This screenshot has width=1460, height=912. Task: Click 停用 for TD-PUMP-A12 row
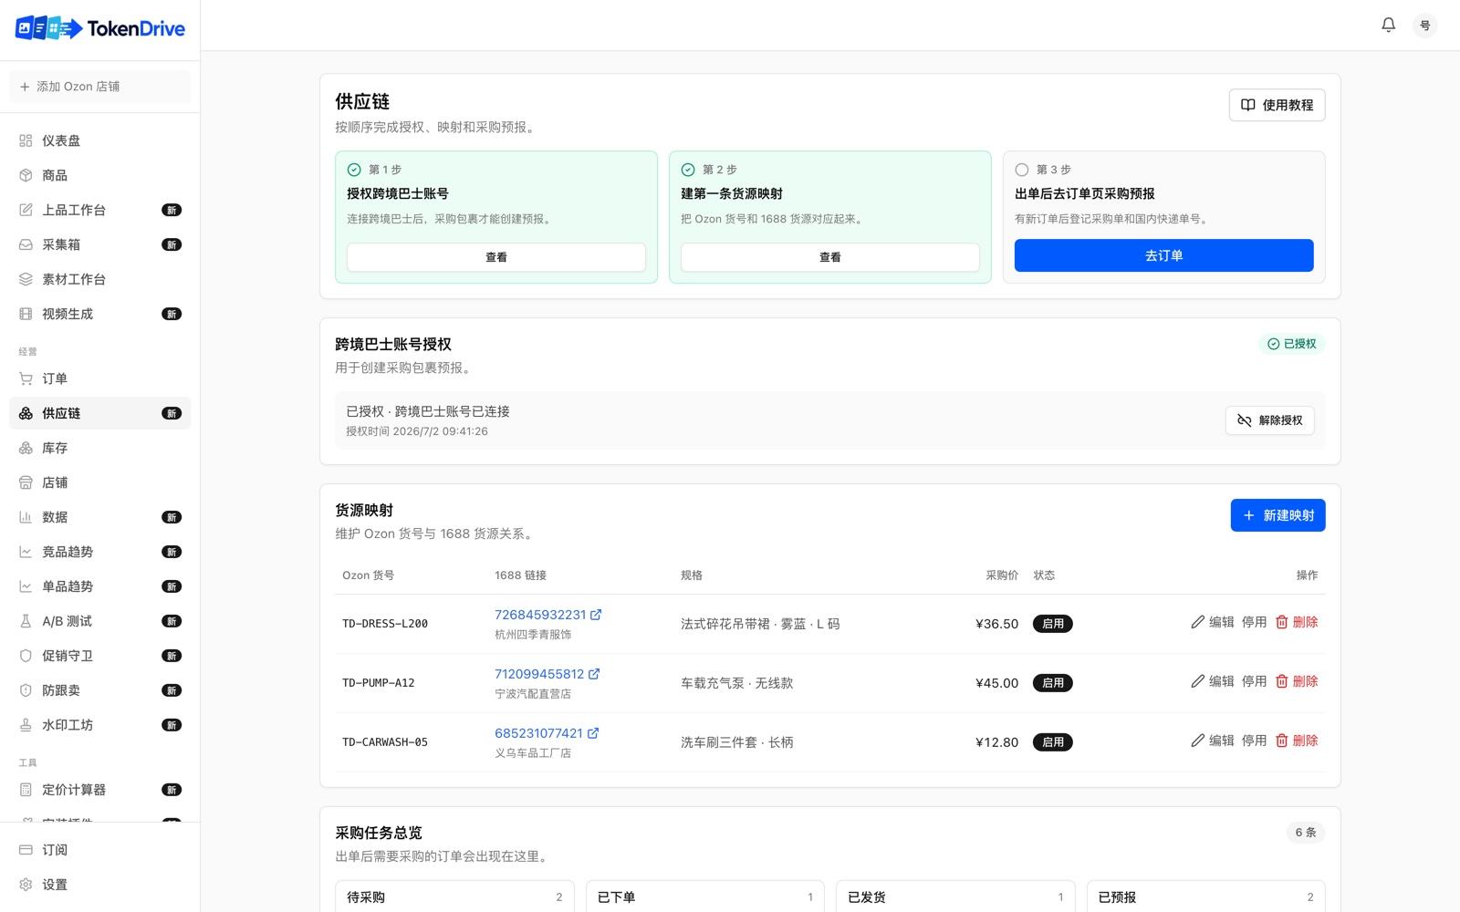(x=1254, y=681)
